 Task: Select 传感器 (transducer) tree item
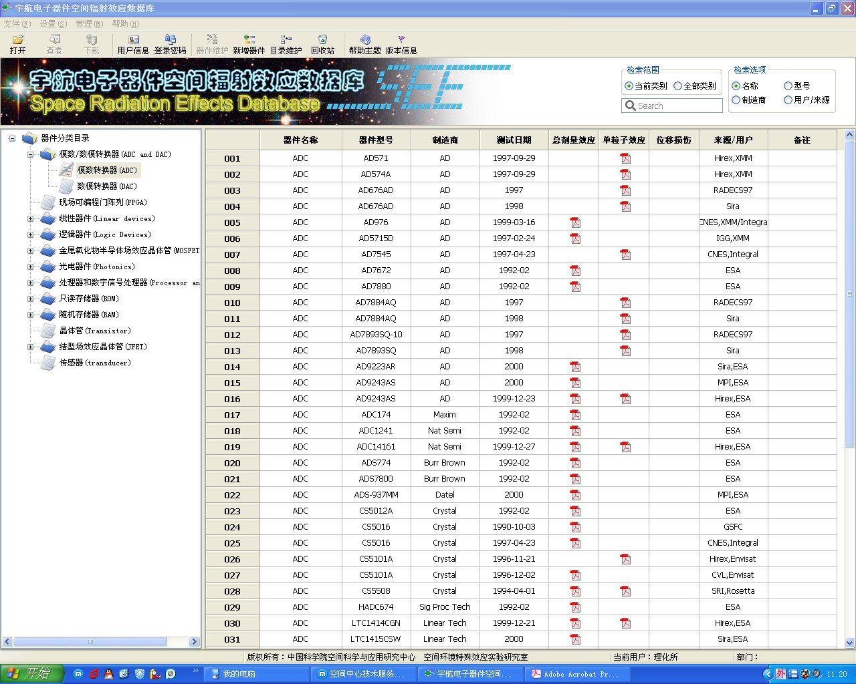(x=95, y=363)
